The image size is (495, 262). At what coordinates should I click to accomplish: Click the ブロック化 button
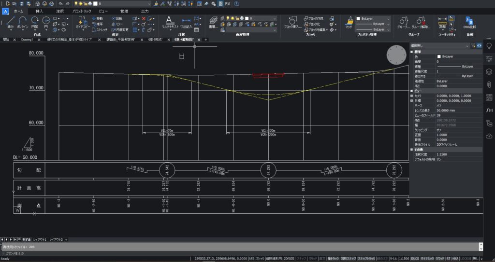tap(312, 24)
